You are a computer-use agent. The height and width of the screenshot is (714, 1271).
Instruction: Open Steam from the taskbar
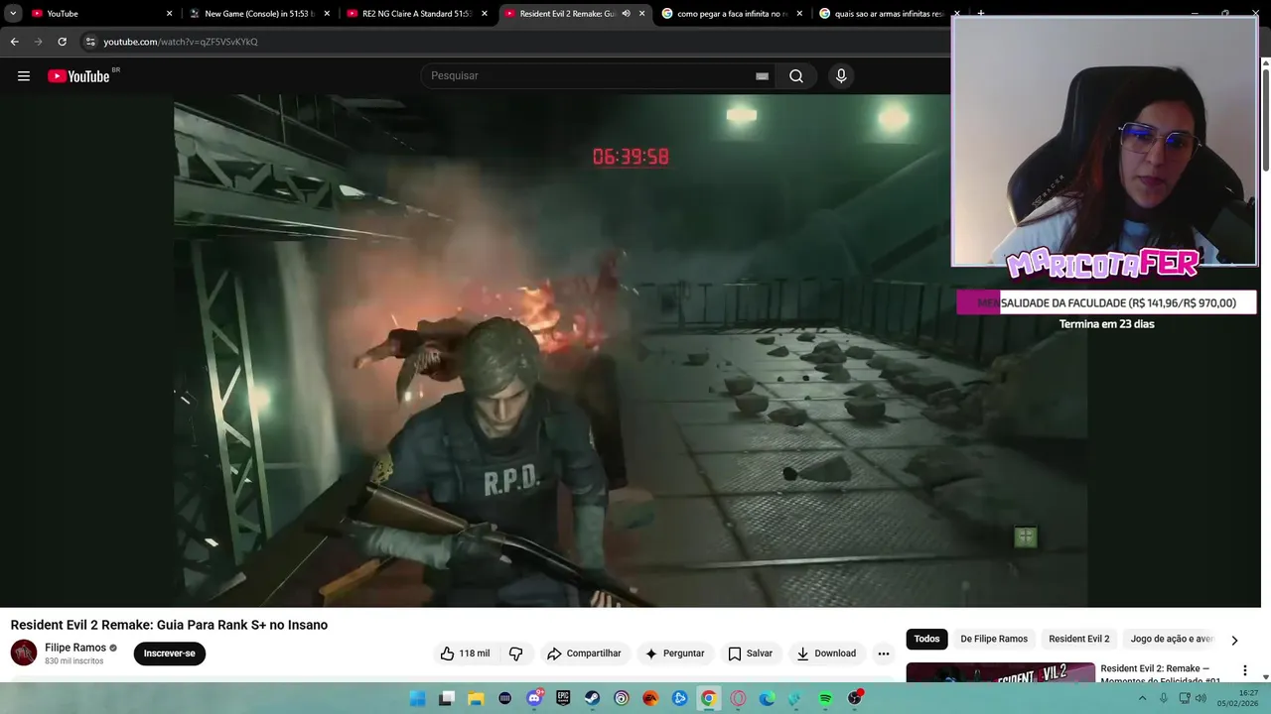pos(592,698)
